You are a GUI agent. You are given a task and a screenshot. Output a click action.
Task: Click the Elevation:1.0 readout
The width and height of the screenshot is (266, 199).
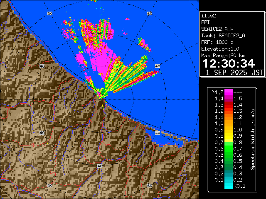[x=221, y=49]
